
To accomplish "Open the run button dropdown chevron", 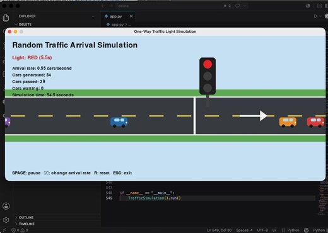I will (x=320, y=16).
